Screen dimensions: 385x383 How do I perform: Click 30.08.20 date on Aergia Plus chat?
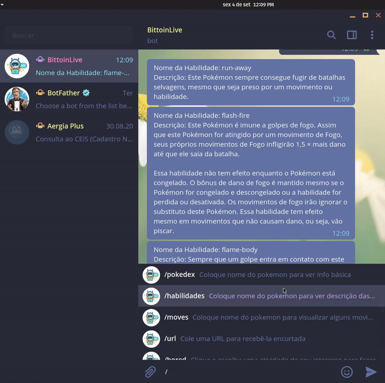[x=119, y=126]
